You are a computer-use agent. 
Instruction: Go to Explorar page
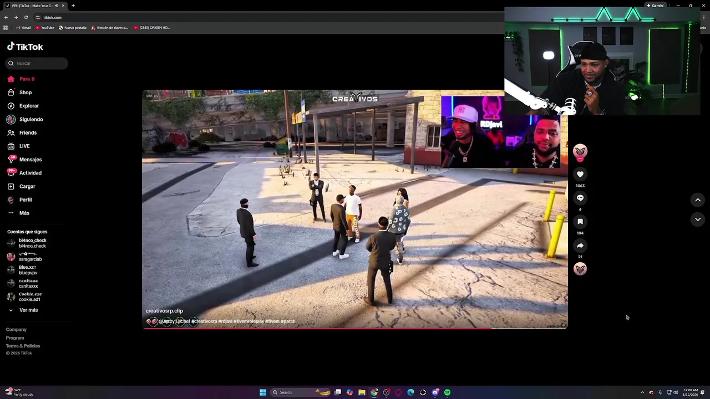23,106
